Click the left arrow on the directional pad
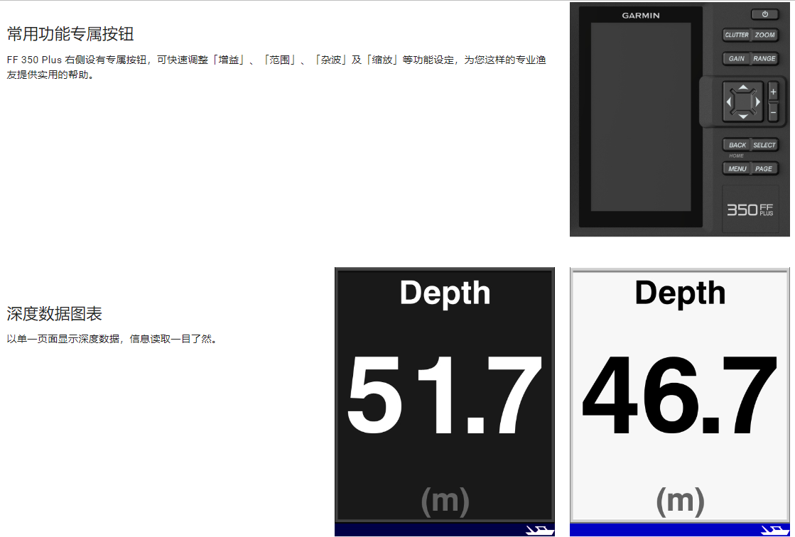Image resolution: width=795 pixels, height=537 pixels. (729, 102)
